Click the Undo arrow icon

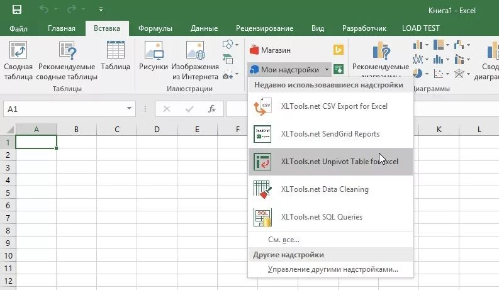pos(44,9)
